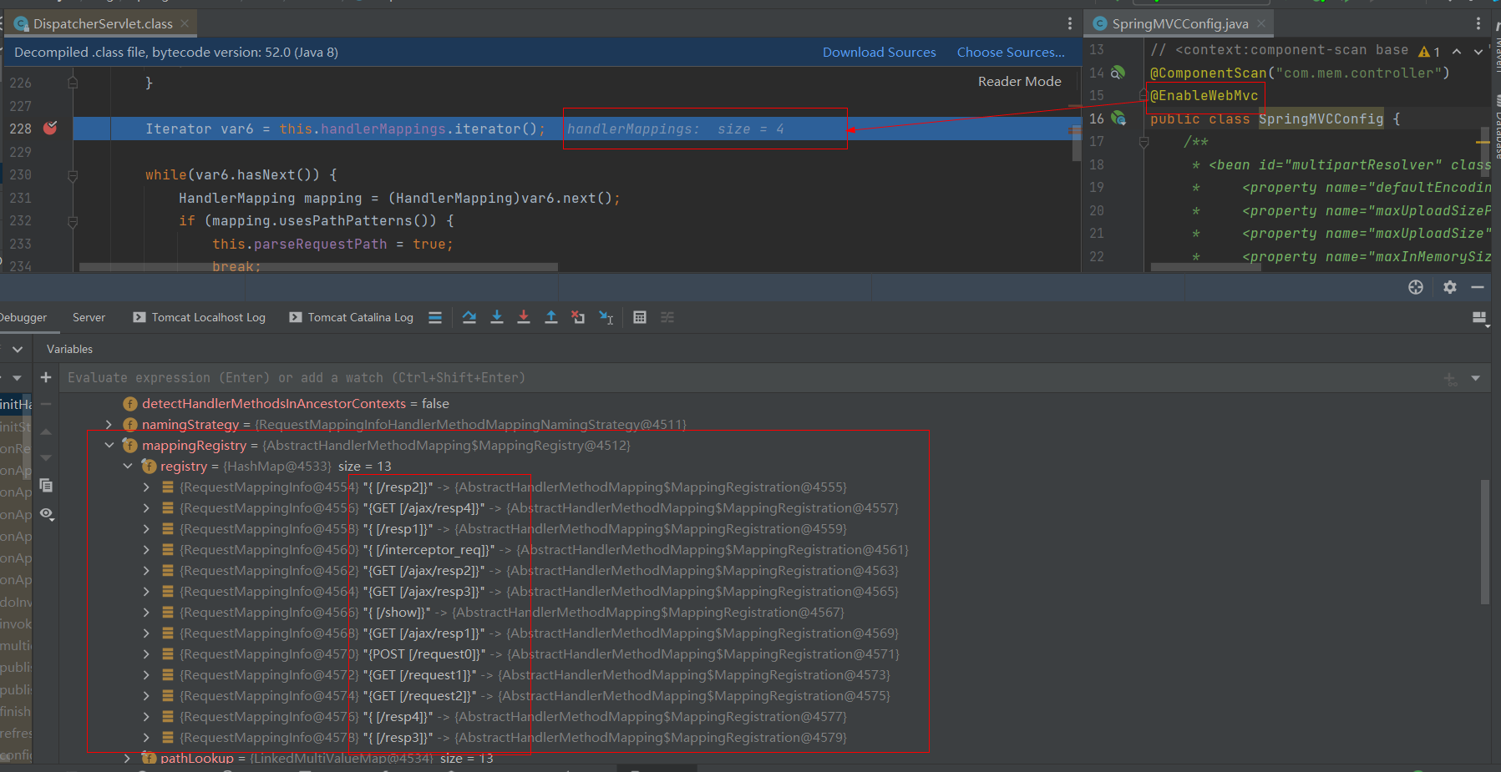The width and height of the screenshot is (1501, 772).
Task: Expand the GET /ajax/resp4 entry
Action: (146, 507)
